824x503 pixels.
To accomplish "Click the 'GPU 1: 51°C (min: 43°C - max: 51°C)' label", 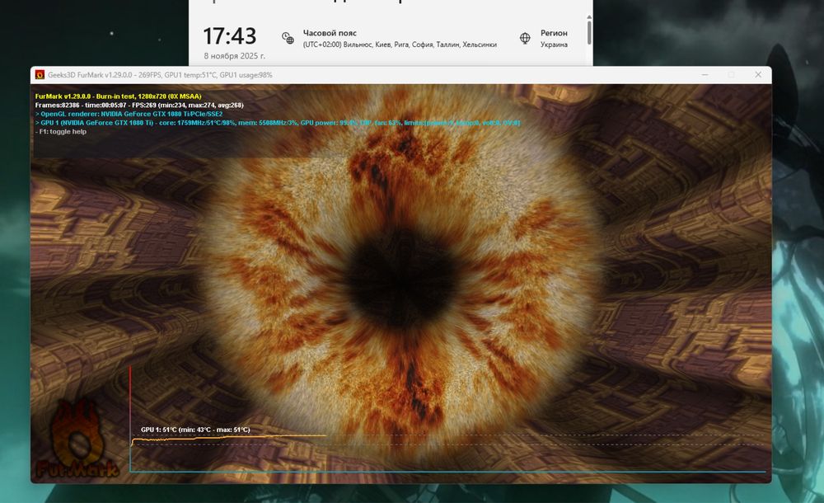I will tap(195, 430).
